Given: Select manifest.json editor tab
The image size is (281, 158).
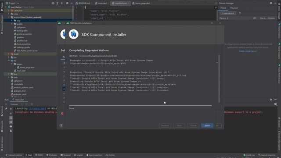Looking at the screenshot, I should click(x=121, y=3).
